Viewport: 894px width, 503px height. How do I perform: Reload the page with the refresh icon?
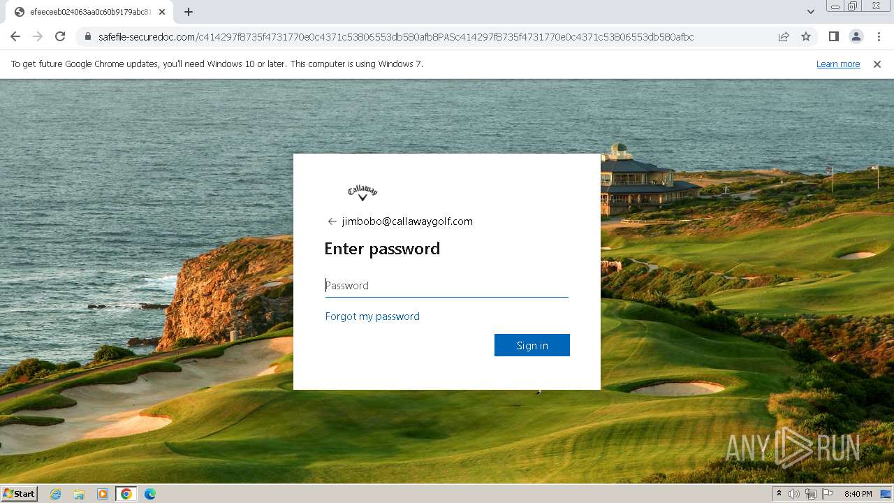[x=60, y=36]
